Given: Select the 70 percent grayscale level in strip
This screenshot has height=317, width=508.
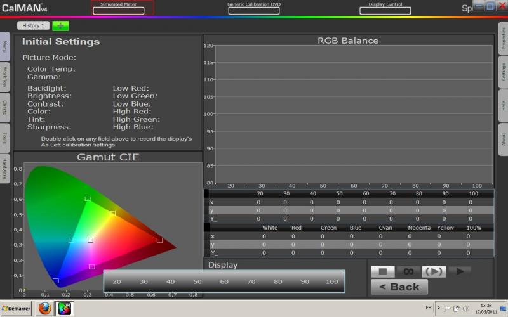Looking at the screenshot, I should click(x=251, y=281).
